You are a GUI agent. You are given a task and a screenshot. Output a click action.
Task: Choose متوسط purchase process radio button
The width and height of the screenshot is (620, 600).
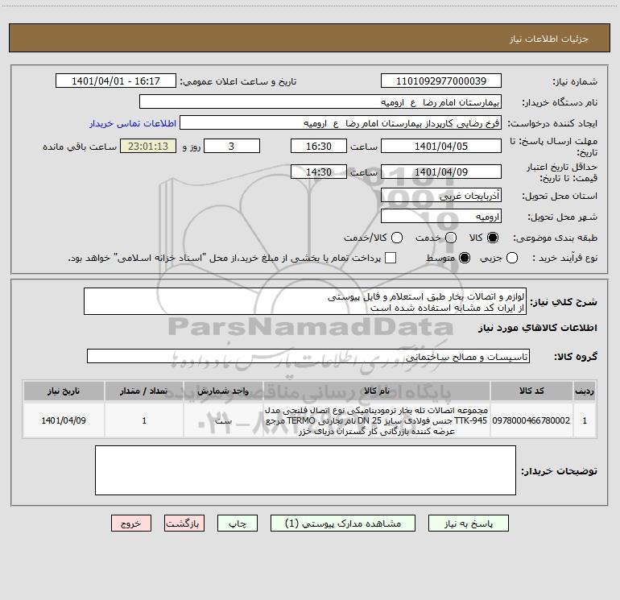click(465, 258)
